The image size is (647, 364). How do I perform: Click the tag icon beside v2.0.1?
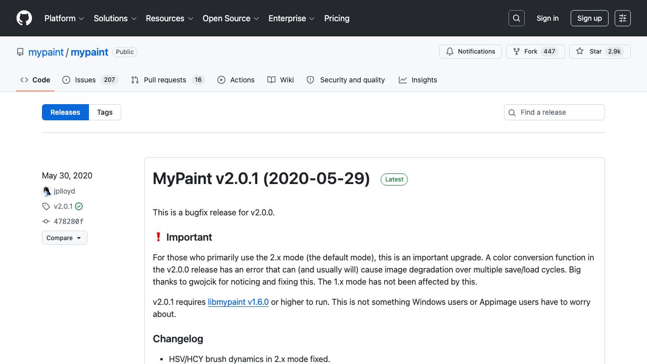(46, 206)
